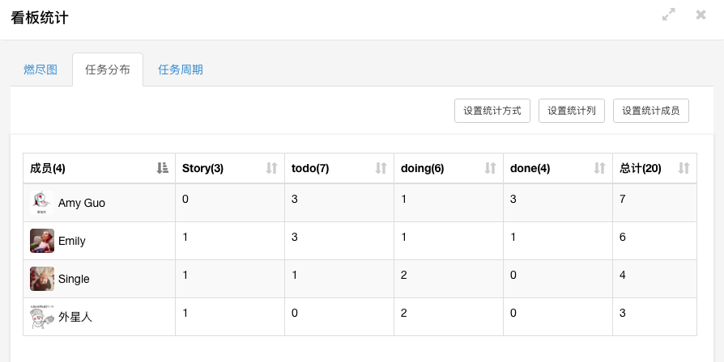Close the 看板统计 dialog
724x362 pixels.
point(701,15)
